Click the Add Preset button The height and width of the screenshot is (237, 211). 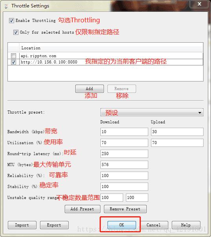click(82, 209)
